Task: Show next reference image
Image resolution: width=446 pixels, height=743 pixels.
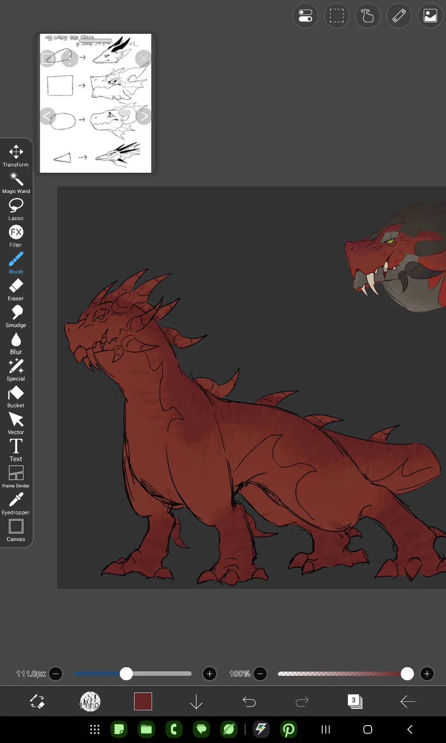Action: click(x=144, y=116)
